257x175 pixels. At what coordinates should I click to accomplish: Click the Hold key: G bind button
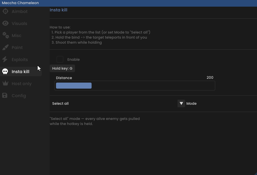62,68
